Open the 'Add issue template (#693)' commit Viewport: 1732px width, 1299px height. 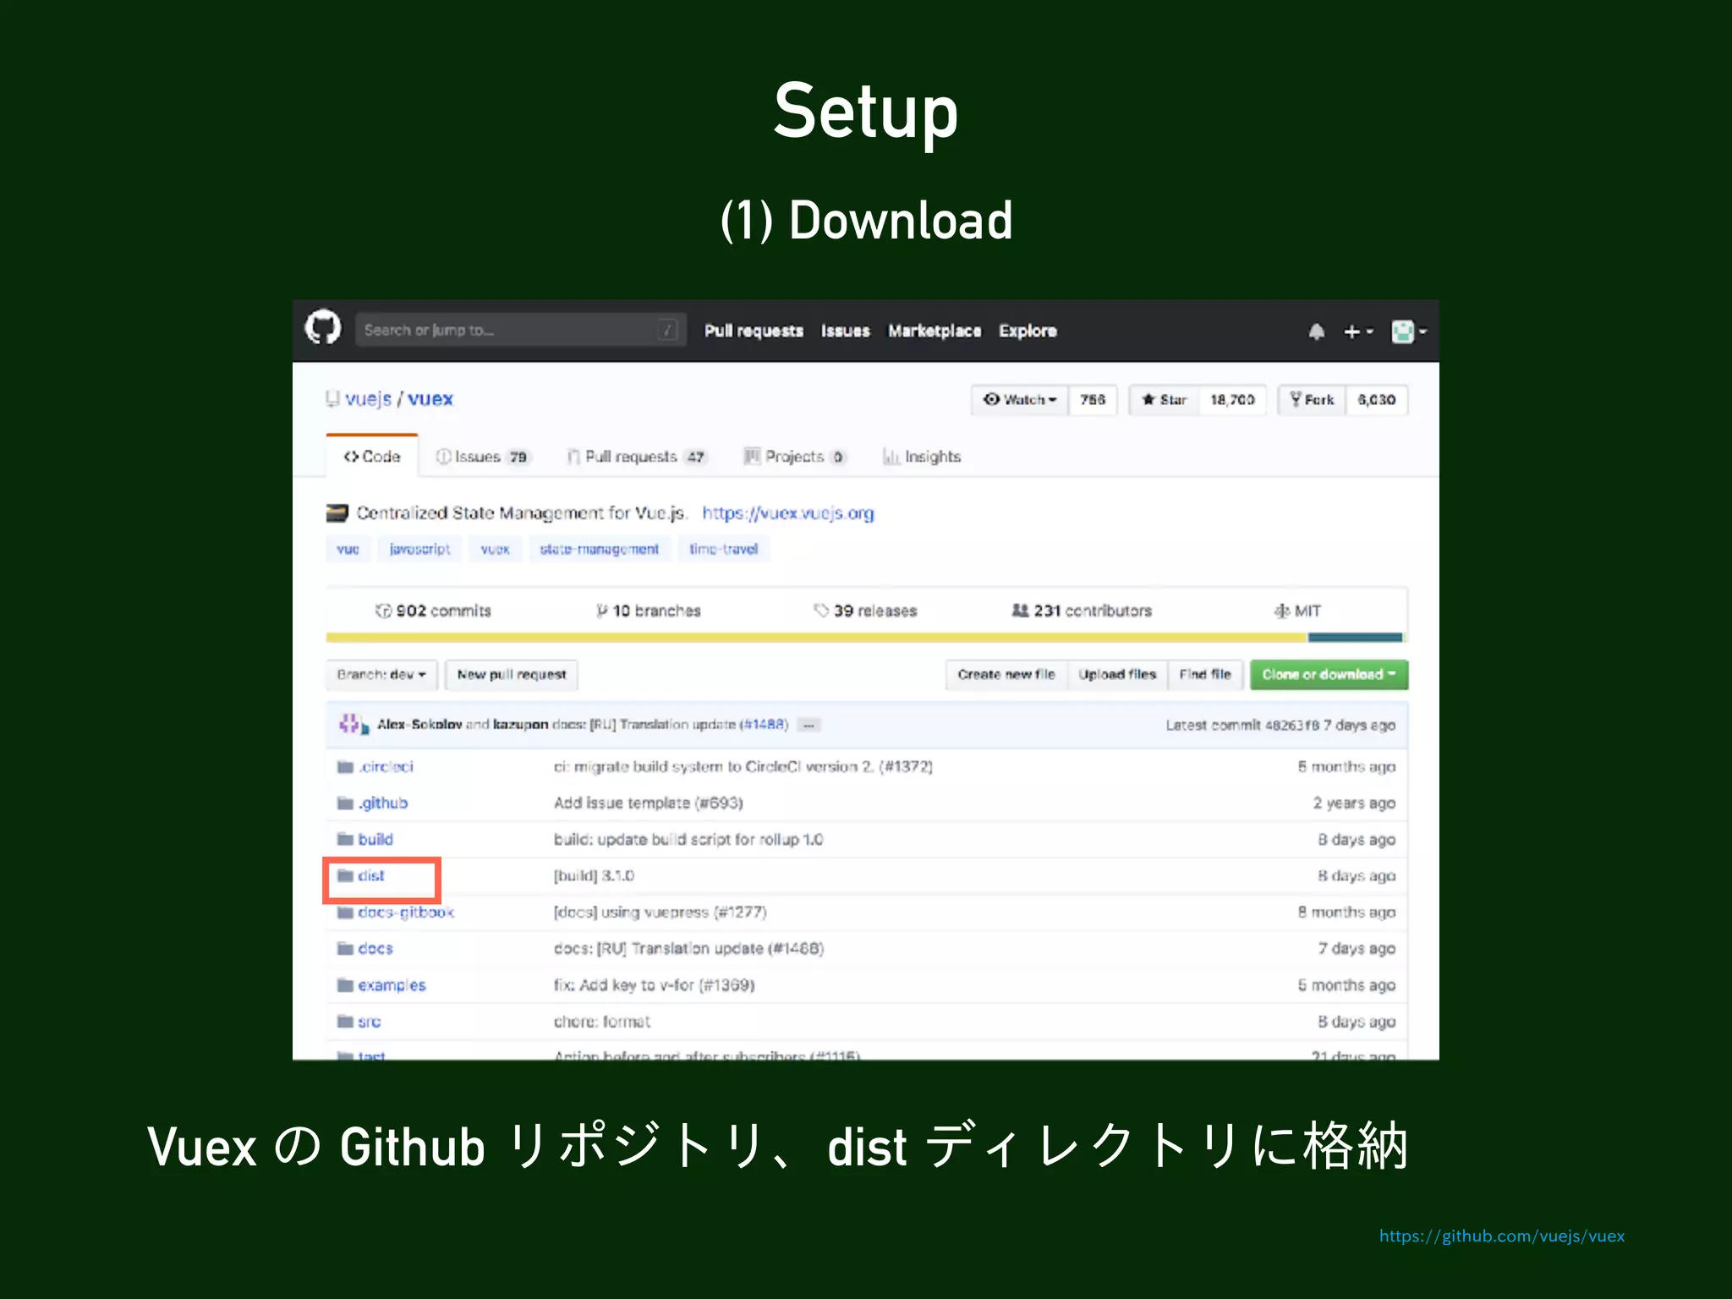click(648, 803)
